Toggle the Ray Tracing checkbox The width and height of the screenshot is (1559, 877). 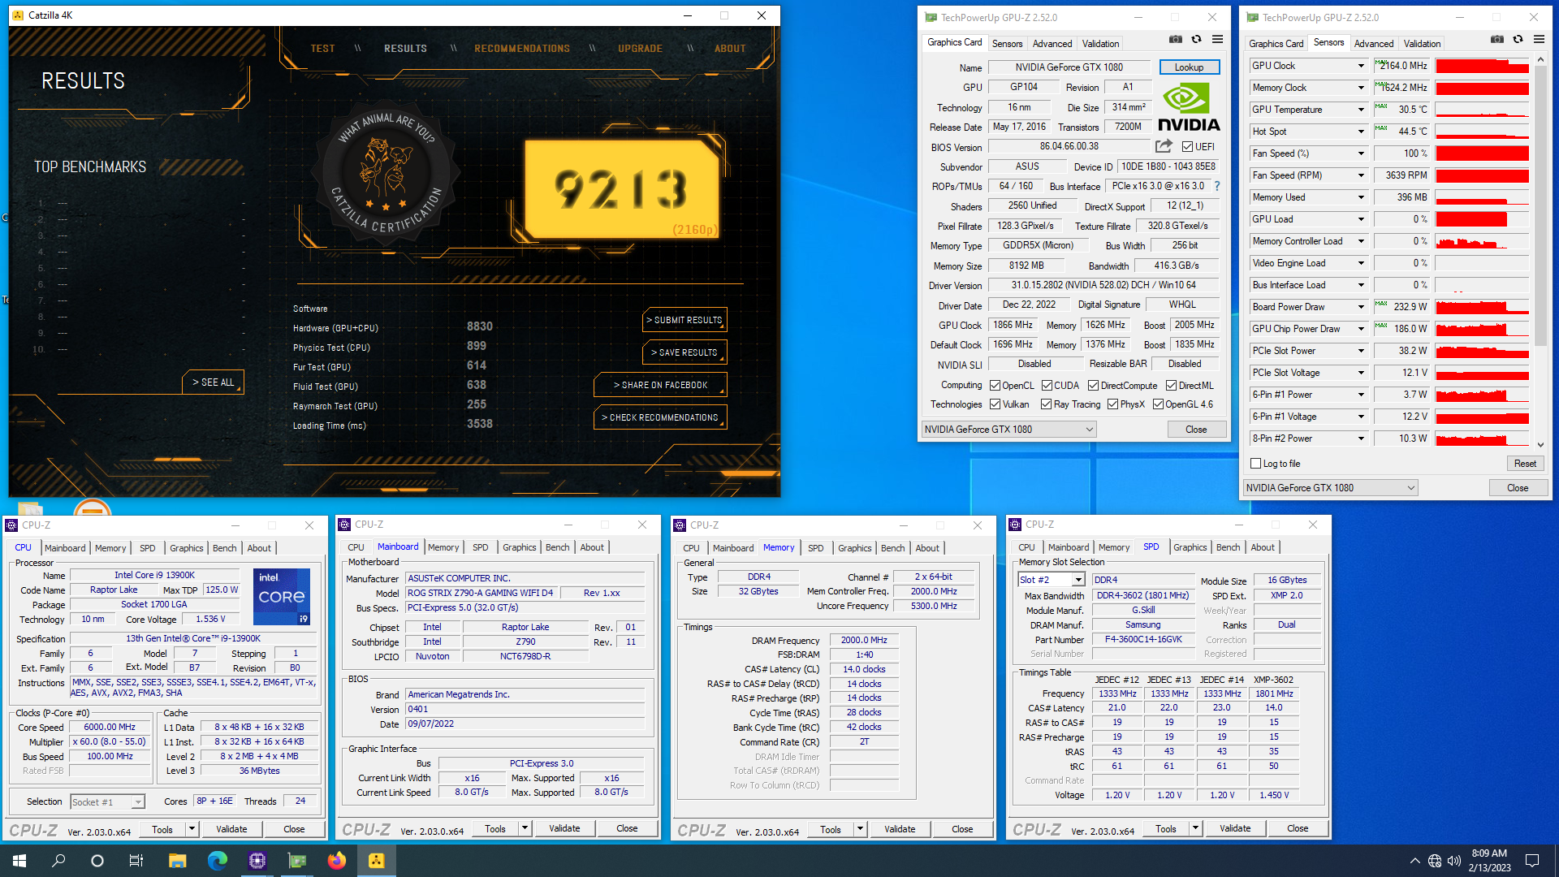tap(1046, 404)
